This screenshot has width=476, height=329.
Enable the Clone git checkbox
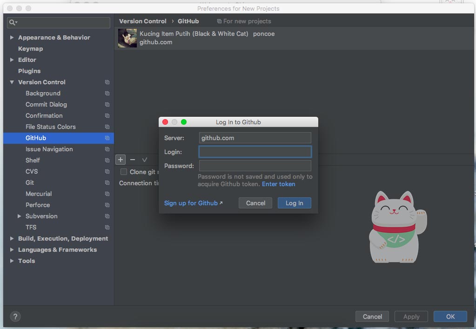124,172
